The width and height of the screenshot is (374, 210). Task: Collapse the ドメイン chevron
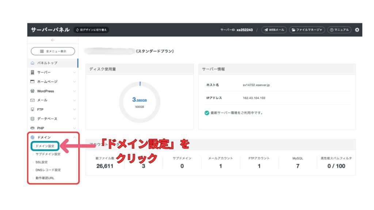pos(75,137)
